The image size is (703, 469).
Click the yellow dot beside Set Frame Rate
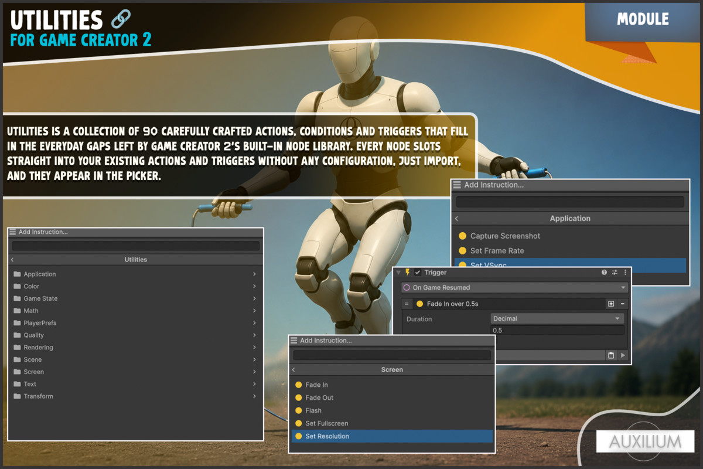462,250
